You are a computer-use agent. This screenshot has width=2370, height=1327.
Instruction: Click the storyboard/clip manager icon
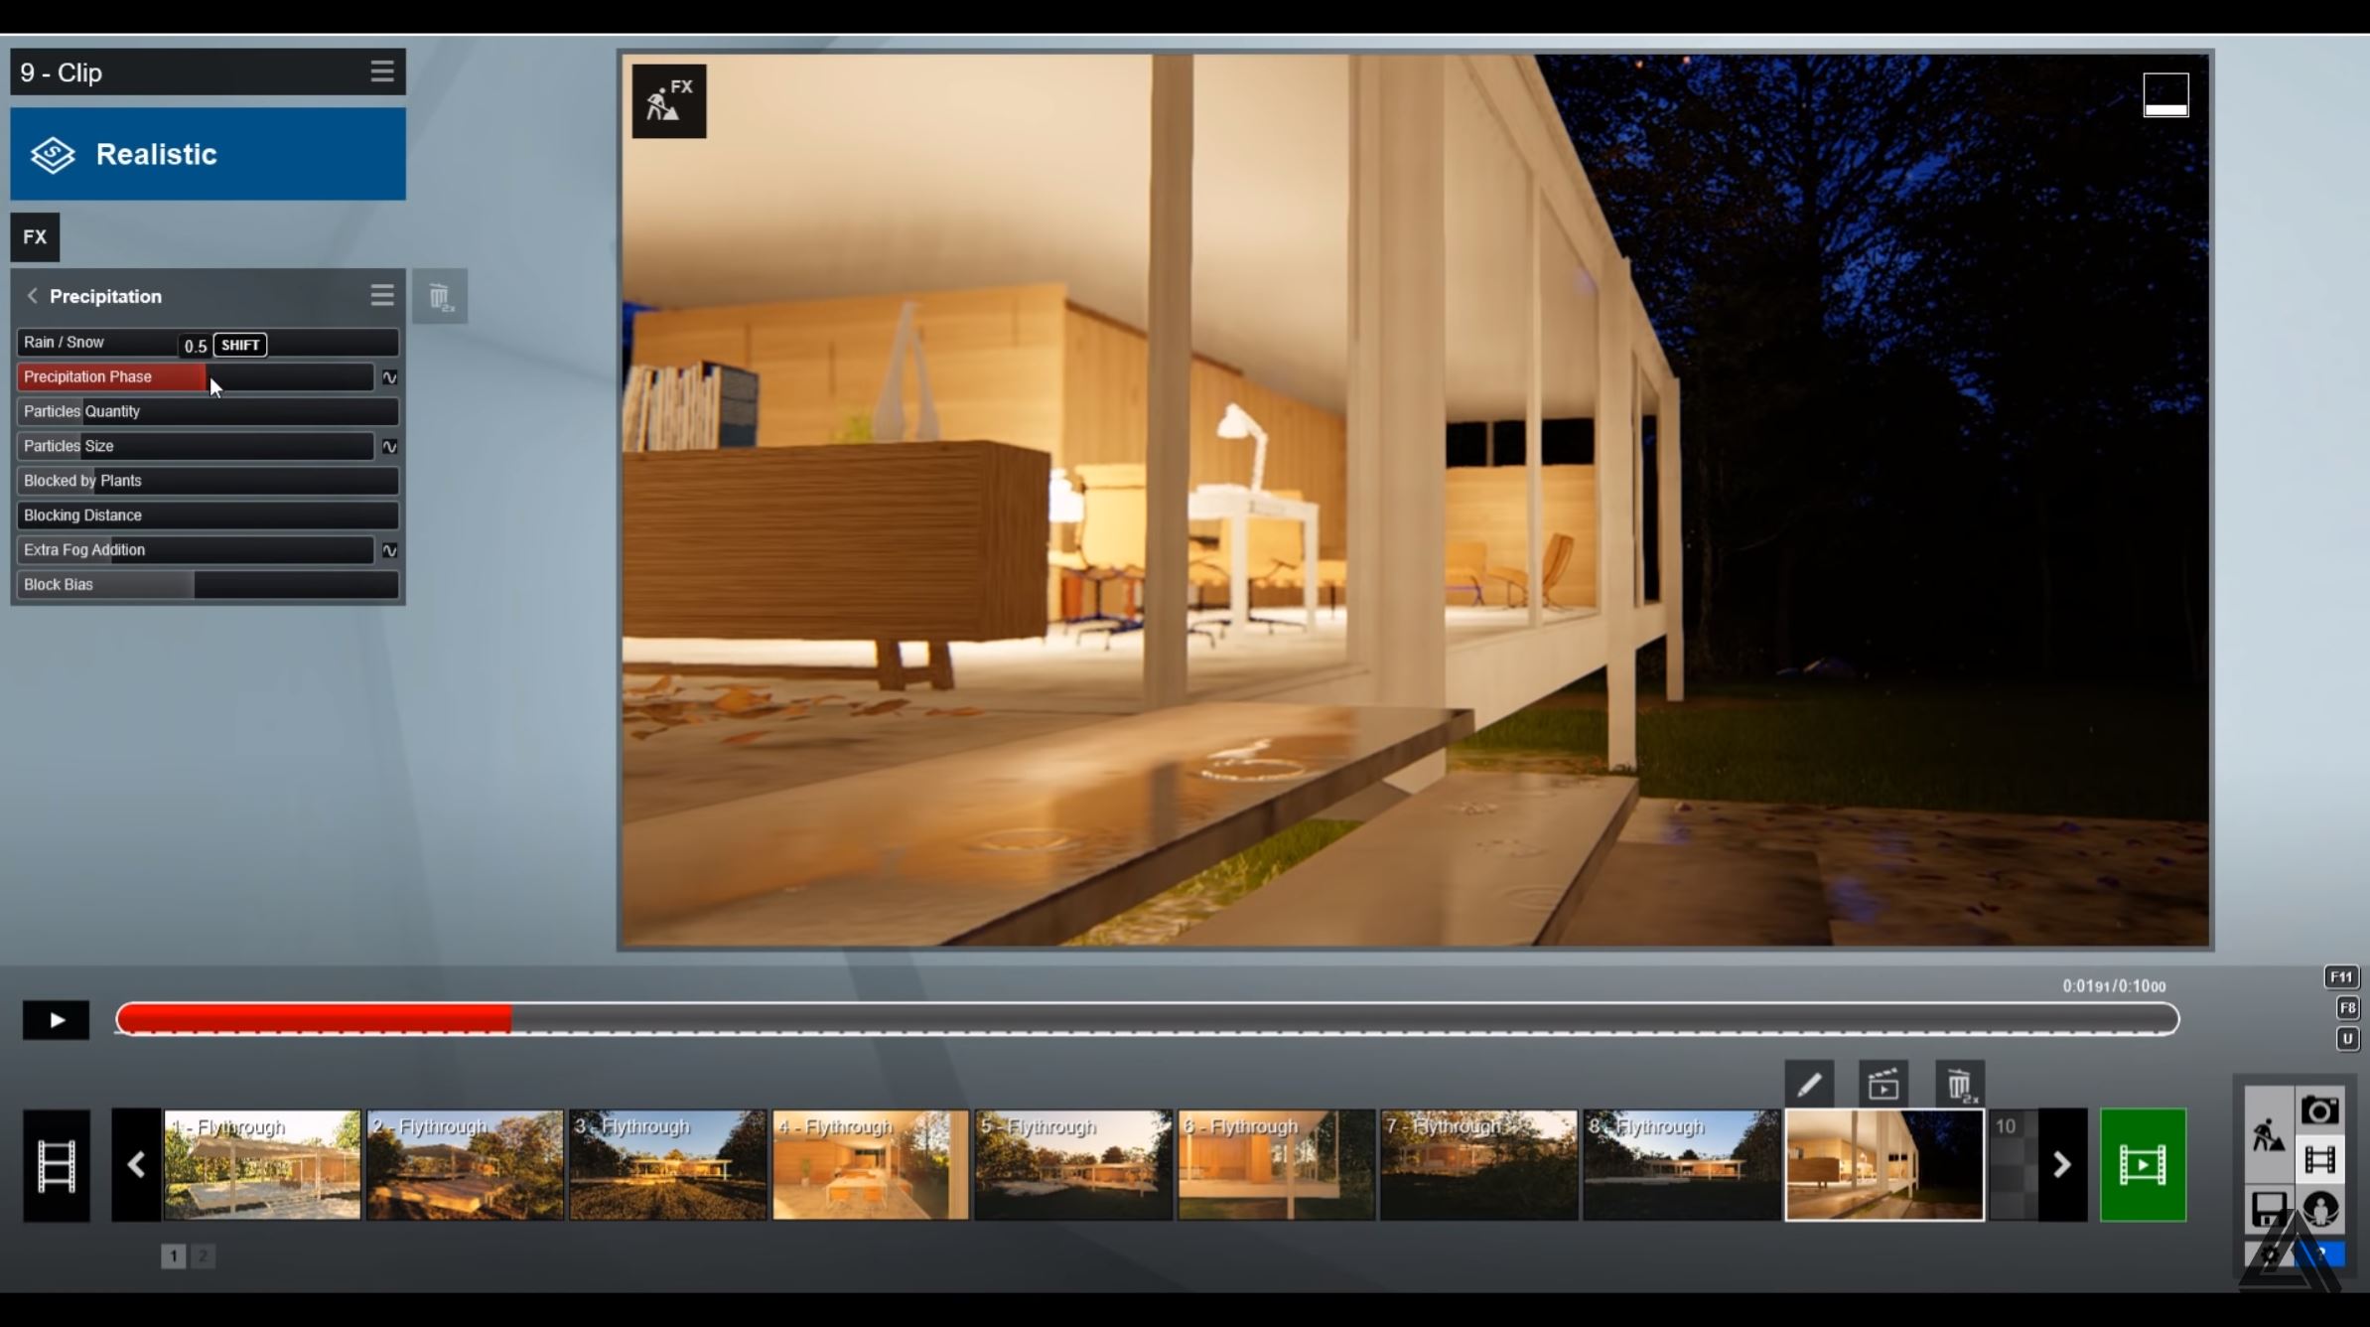tap(57, 1166)
